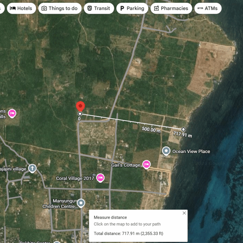Open the pink hotel pin at the left edge

point(12,113)
